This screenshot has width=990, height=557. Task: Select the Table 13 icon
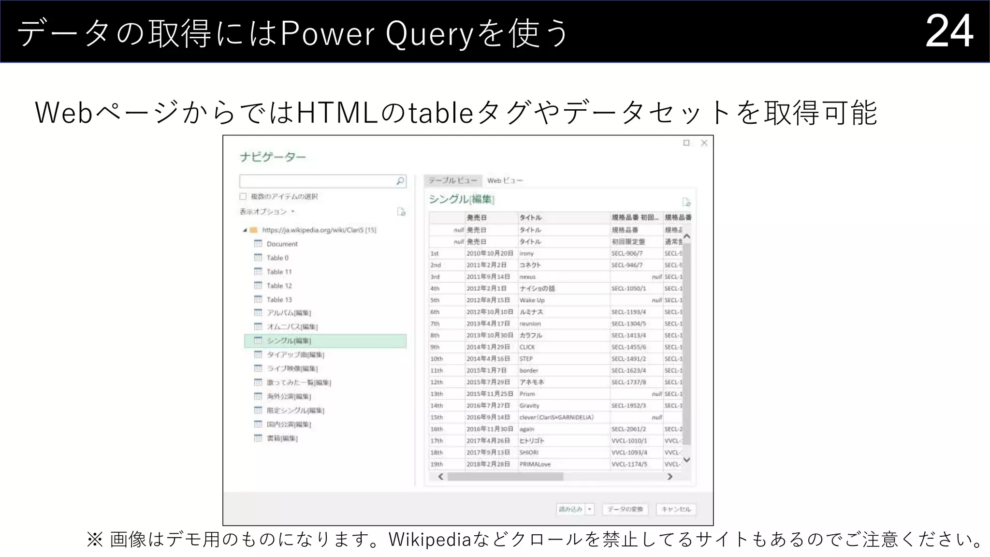point(258,299)
